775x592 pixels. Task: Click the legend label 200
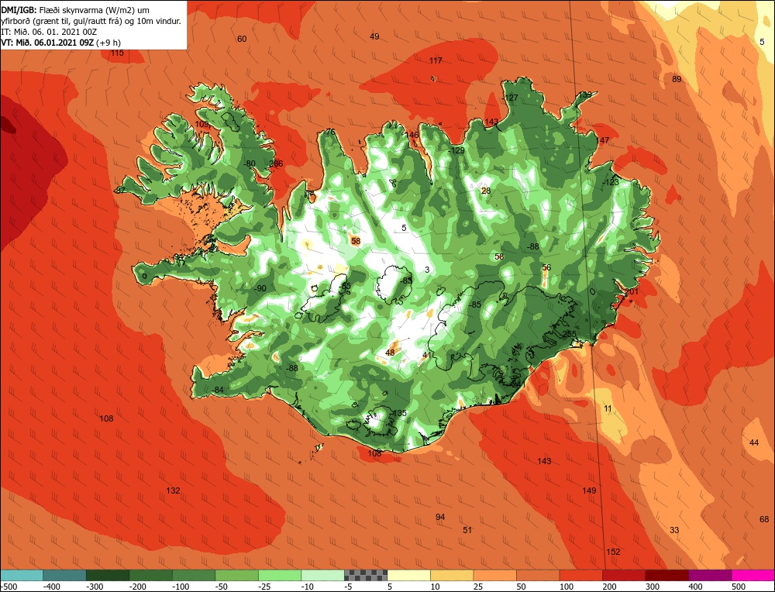tap(609, 587)
